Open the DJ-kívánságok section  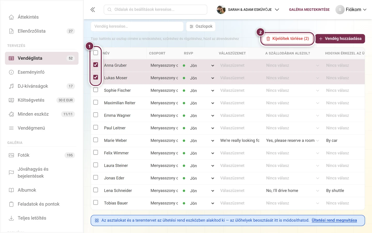click(42, 86)
